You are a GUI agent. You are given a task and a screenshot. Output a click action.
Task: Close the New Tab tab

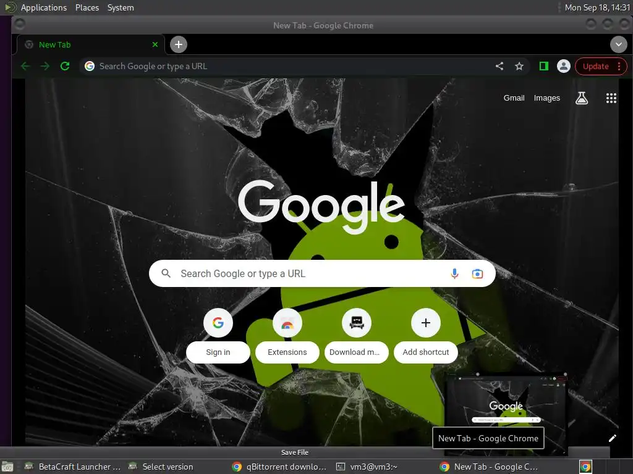(155, 44)
